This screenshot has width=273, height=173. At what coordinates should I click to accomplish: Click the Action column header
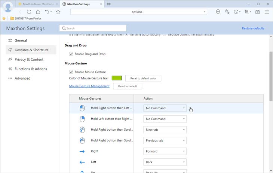tap(199, 98)
